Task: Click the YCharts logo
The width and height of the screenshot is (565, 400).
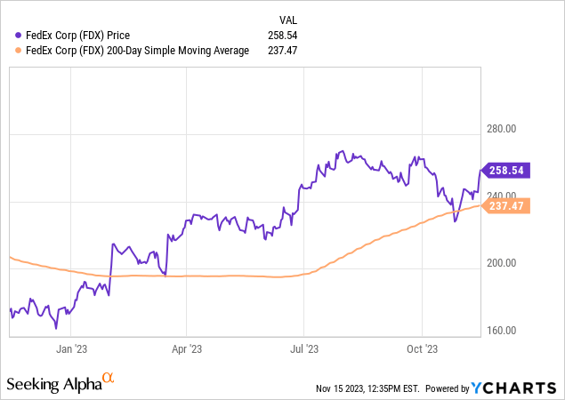Action: (x=514, y=388)
